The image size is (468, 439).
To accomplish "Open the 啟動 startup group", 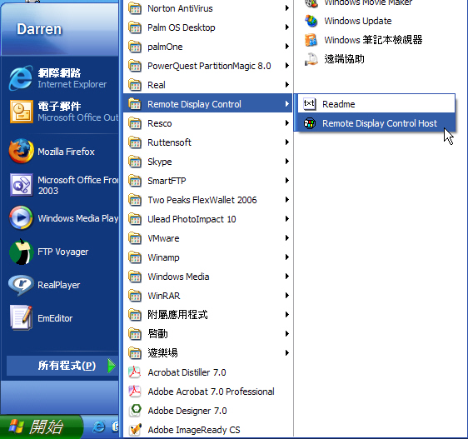I will point(207,334).
